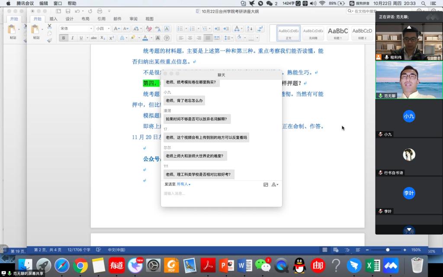Apply the 标题 1 heading style
The width and height of the screenshot is (443, 277).
pos(337,33)
